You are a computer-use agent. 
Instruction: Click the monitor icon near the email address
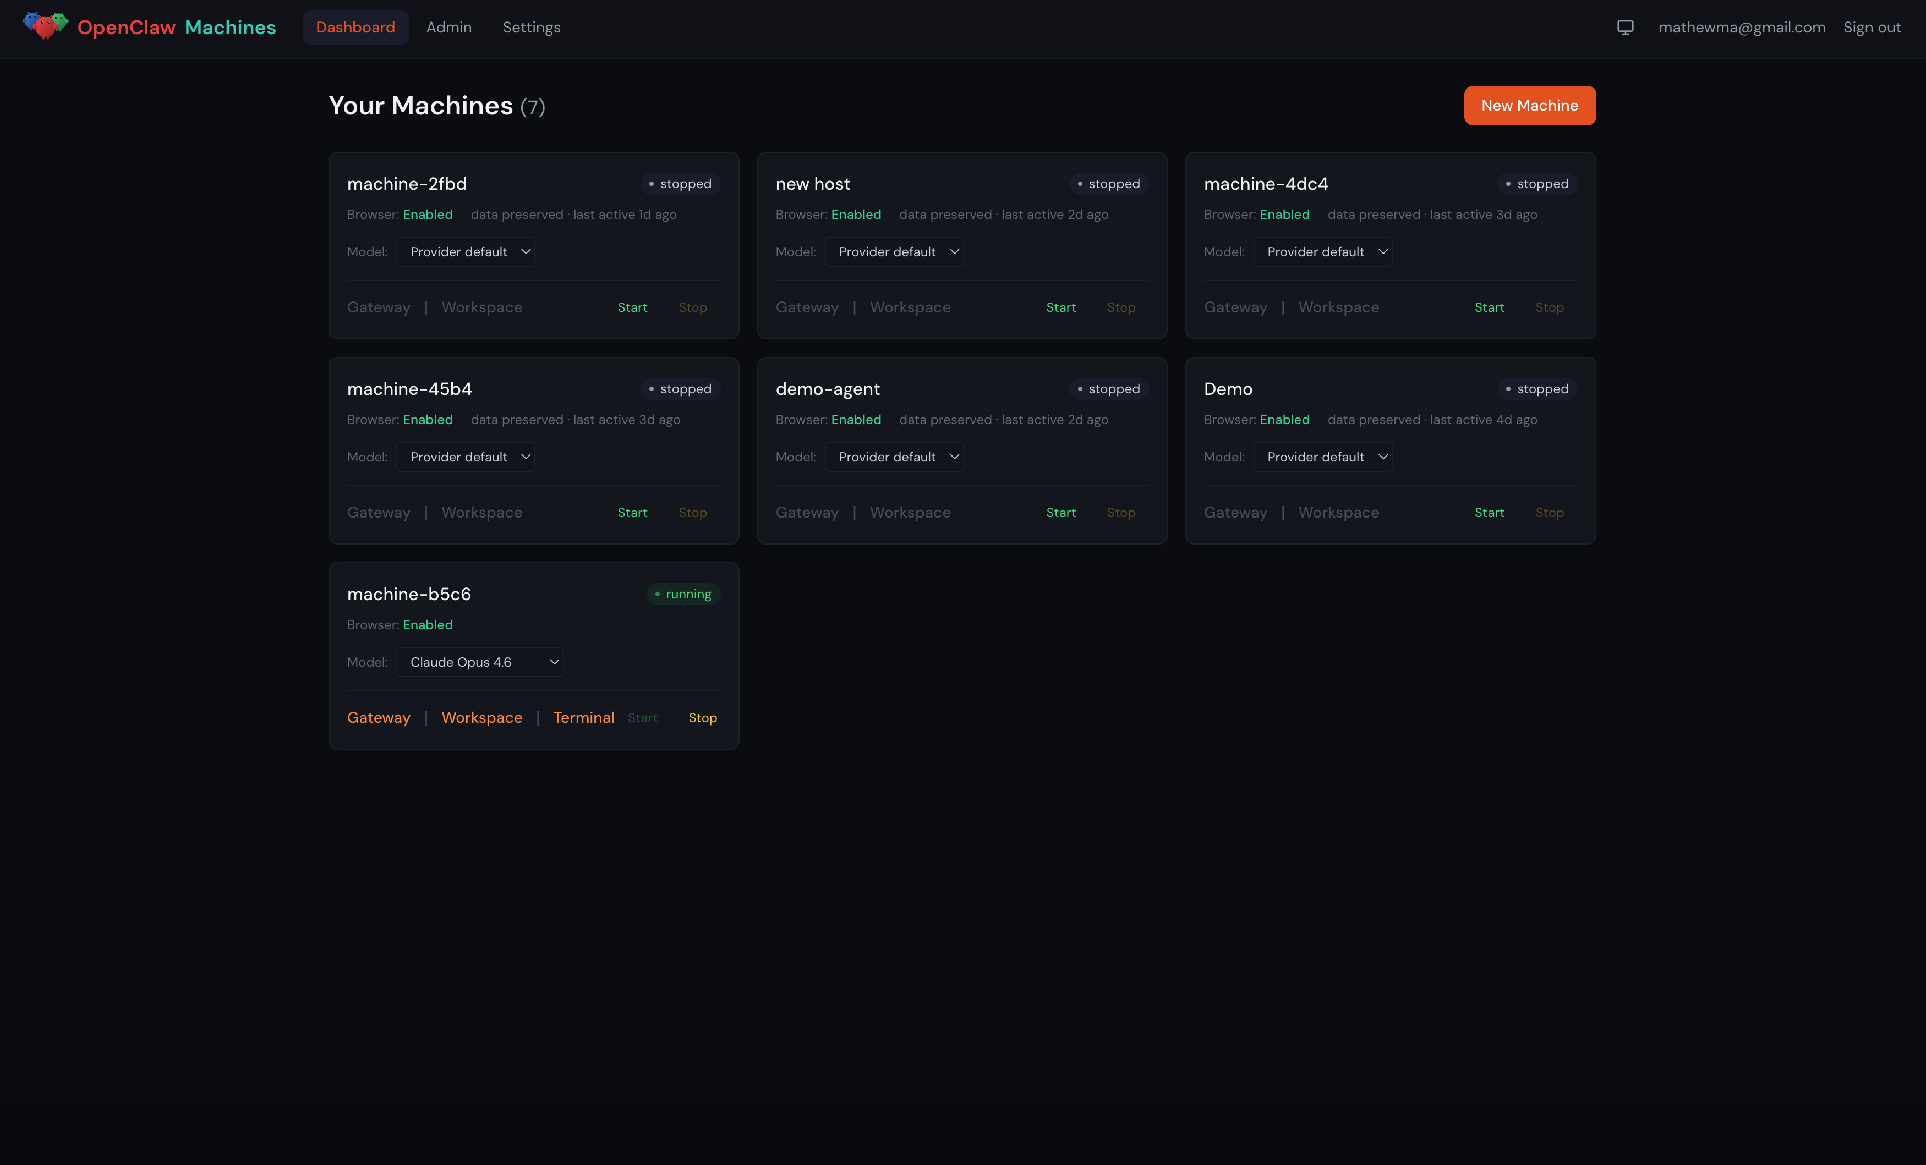tap(1625, 26)
